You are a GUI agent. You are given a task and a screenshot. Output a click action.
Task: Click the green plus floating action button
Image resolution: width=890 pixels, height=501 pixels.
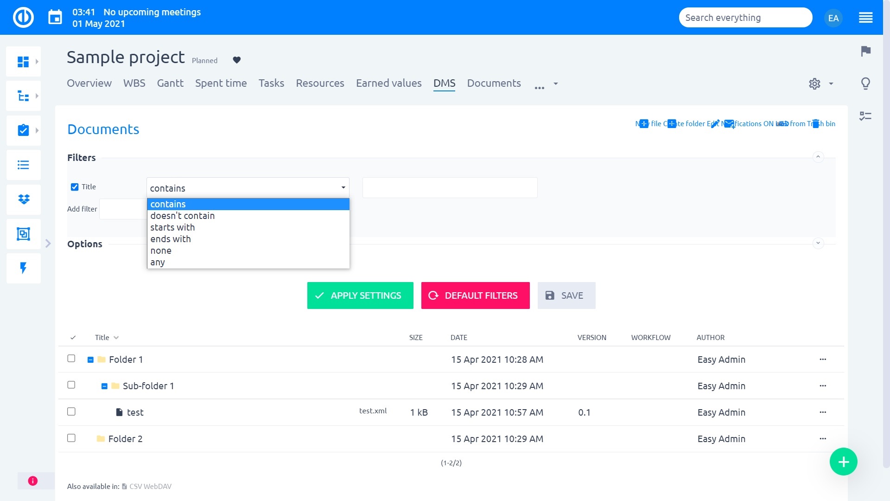(x=844, y=462)
